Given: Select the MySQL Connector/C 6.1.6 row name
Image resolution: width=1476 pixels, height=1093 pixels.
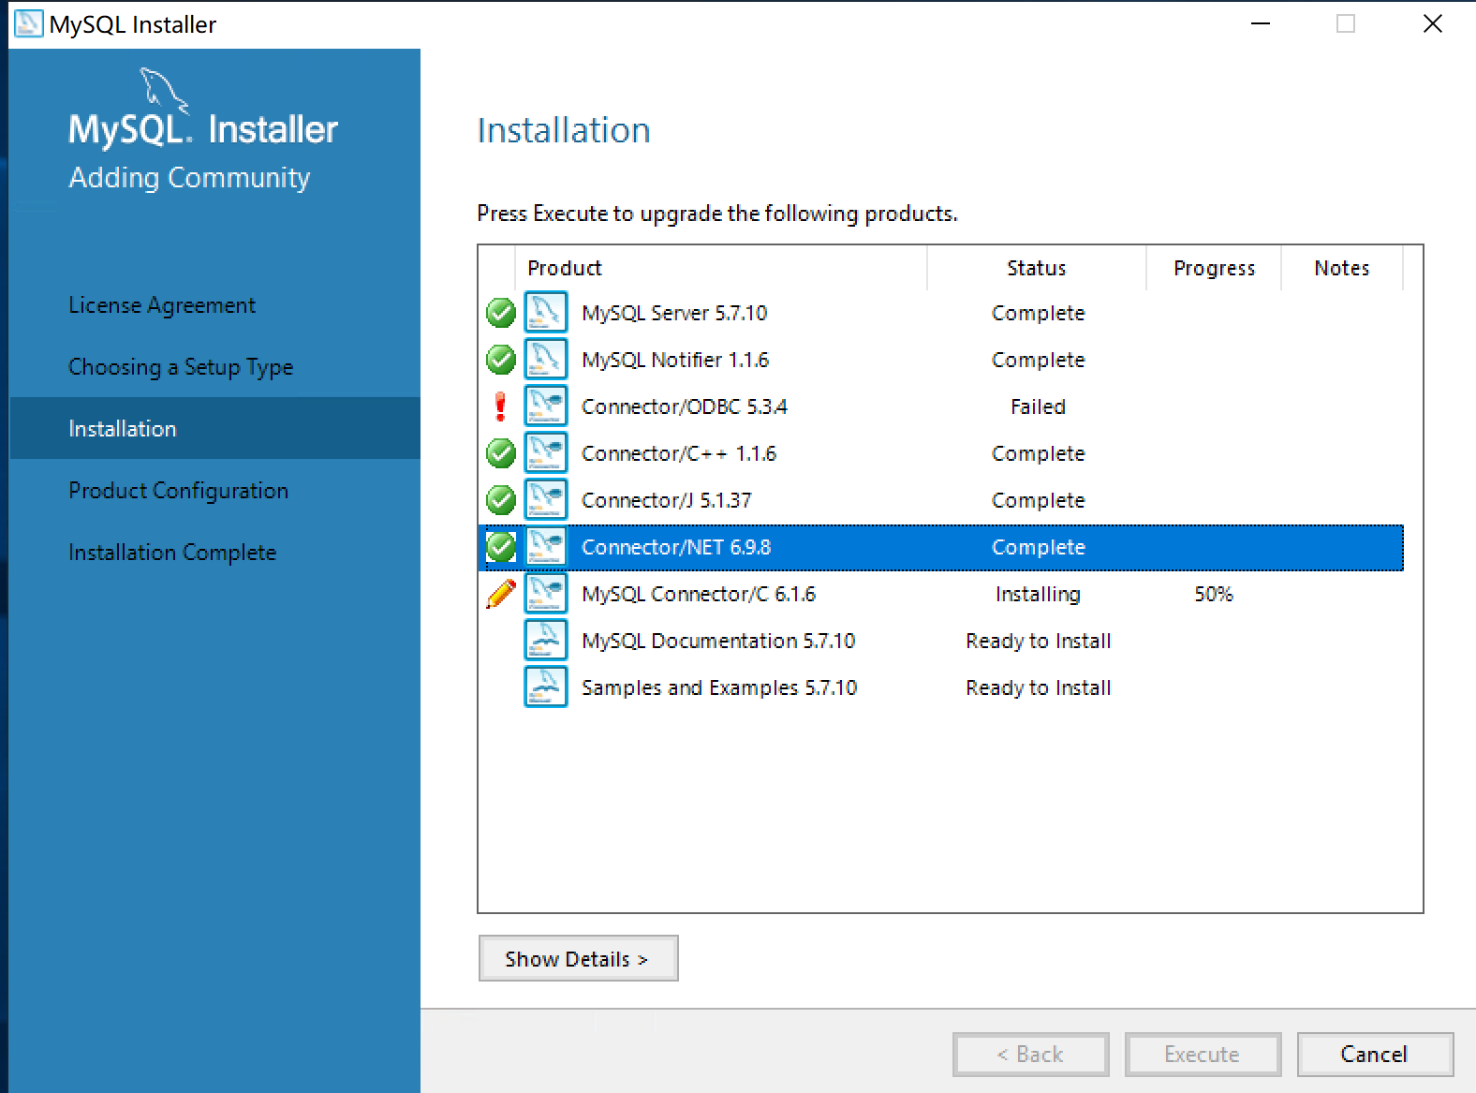Looking at the screenshot, I should pyautogui.click(x=699, y=594).
